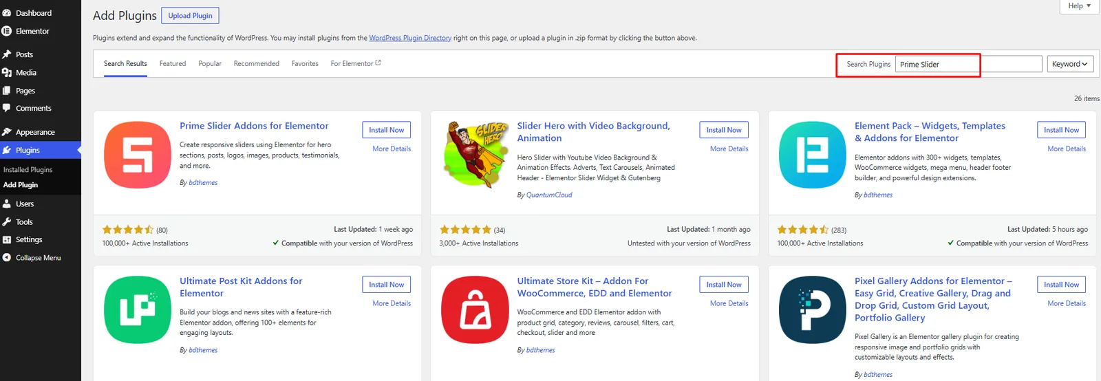Open Installed Plugins submenu item
Viewport: 1101px width, 381px height.
pos(28,170)
